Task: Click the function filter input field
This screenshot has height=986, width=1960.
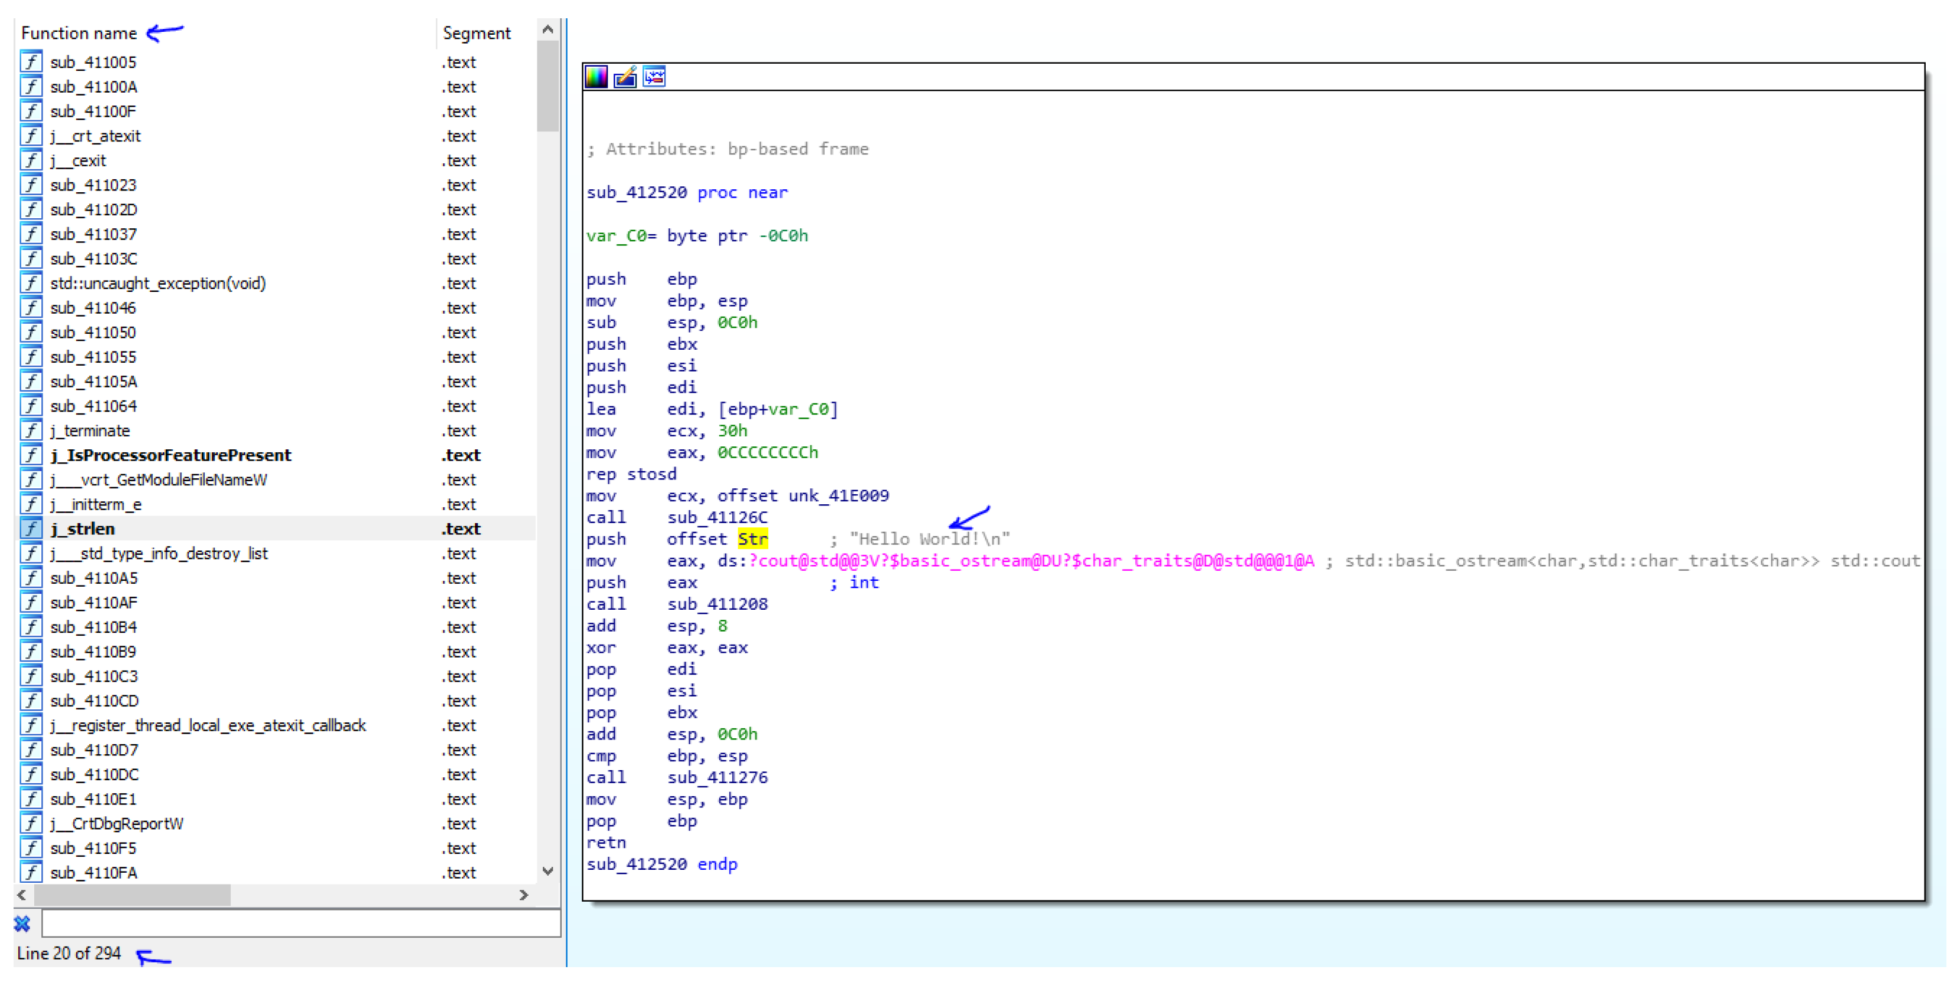Action: [x=300, y=923]
